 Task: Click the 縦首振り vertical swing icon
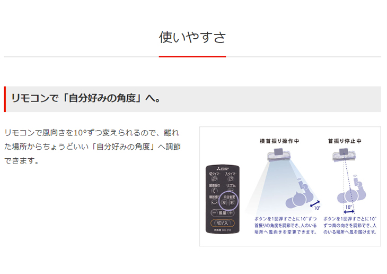click(x=214, y=191)
